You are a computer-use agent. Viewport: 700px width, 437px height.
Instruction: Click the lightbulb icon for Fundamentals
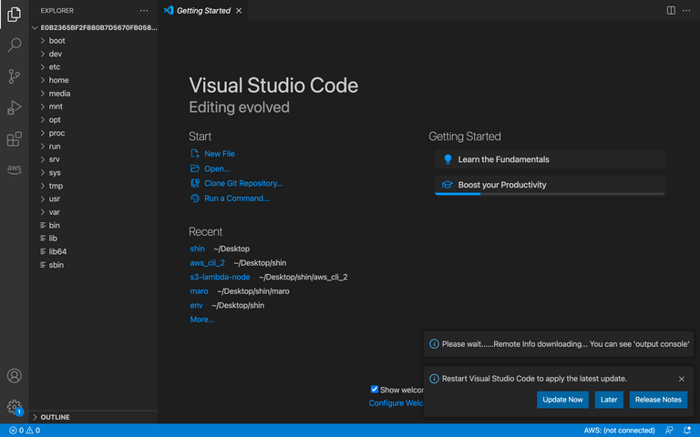pyautogui.click(x=448, y=159)
